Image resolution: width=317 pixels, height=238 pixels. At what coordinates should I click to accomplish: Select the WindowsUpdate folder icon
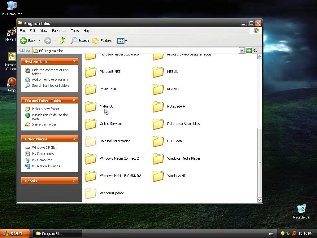[91, 193]
